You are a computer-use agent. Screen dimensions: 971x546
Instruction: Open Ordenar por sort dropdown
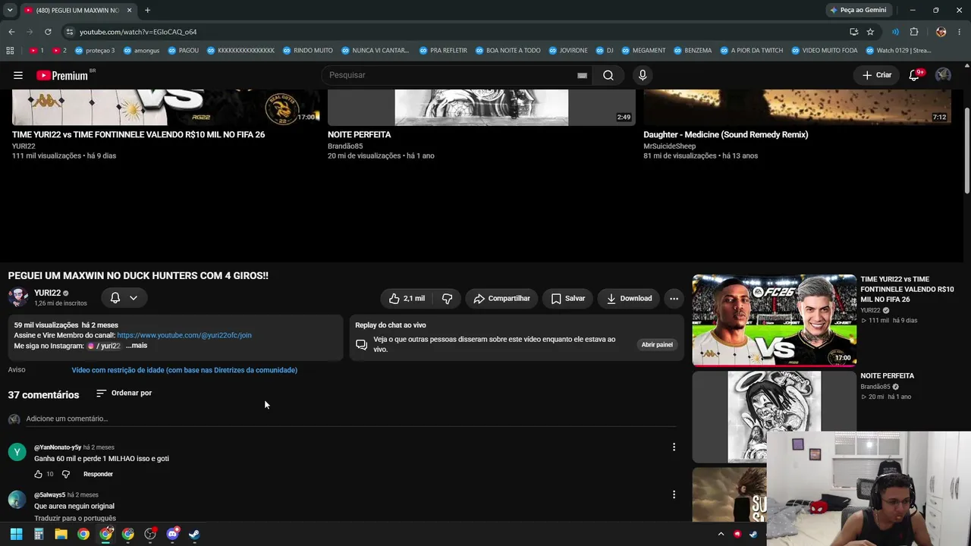tap(124, 393)
